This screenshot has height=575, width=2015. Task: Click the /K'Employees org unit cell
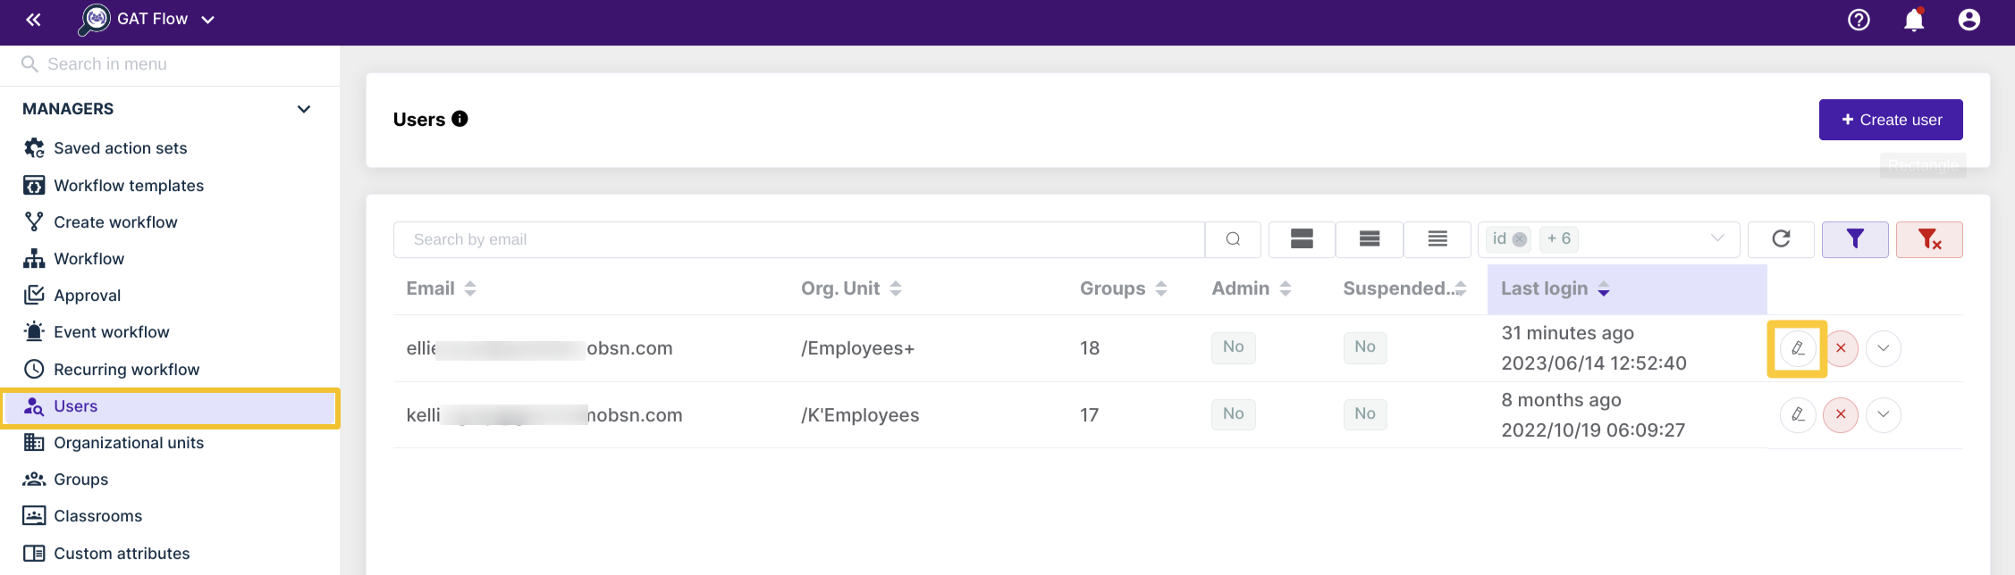point(860,415)
